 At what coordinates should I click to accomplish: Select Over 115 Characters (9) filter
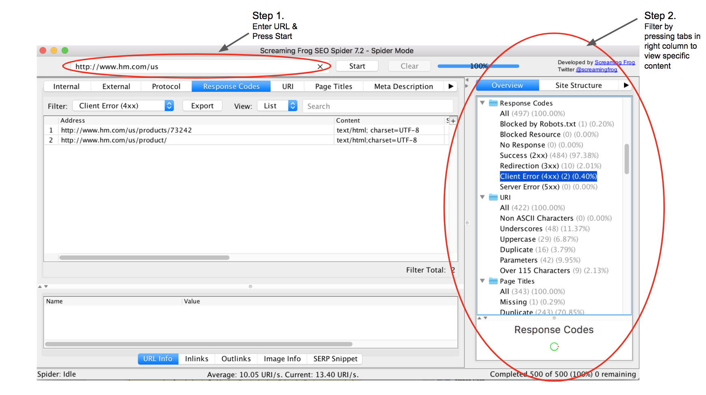554,271
